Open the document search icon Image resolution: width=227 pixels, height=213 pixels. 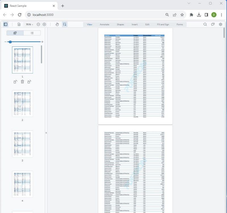(205, 24)
